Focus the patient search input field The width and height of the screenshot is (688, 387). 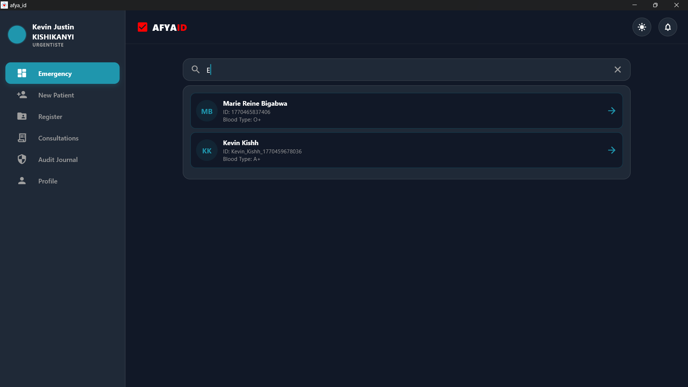click(x=394, y=70)
